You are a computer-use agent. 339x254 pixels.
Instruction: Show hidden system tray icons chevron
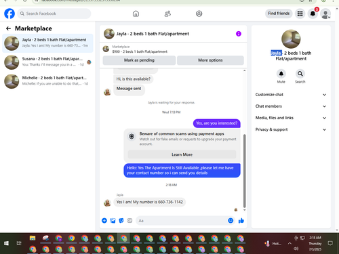pyautogui.click(x=290, y=243)
